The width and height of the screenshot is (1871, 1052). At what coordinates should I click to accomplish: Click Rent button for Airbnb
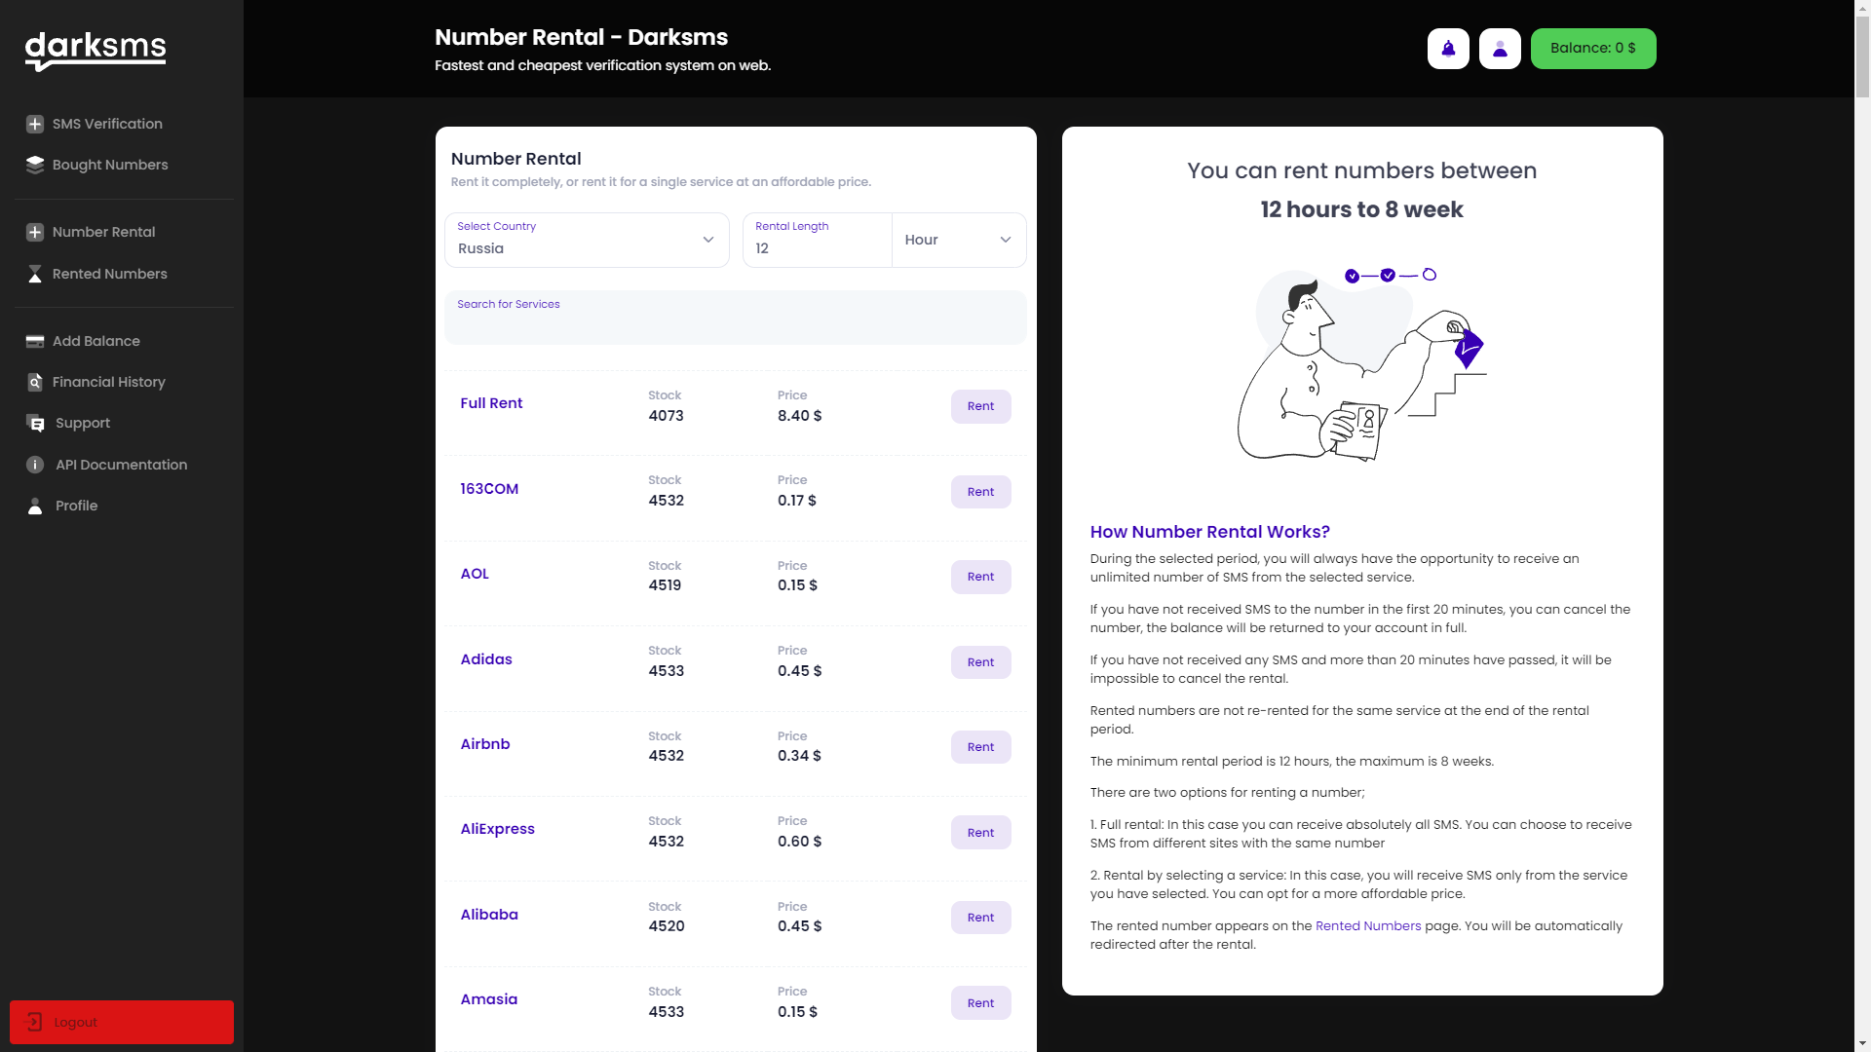[980, 747]
